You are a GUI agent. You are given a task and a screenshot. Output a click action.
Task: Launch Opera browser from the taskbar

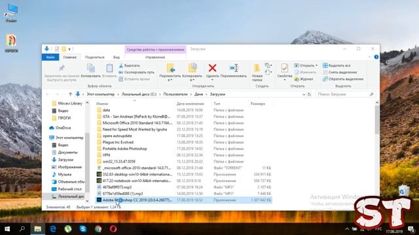coord(113,229)
